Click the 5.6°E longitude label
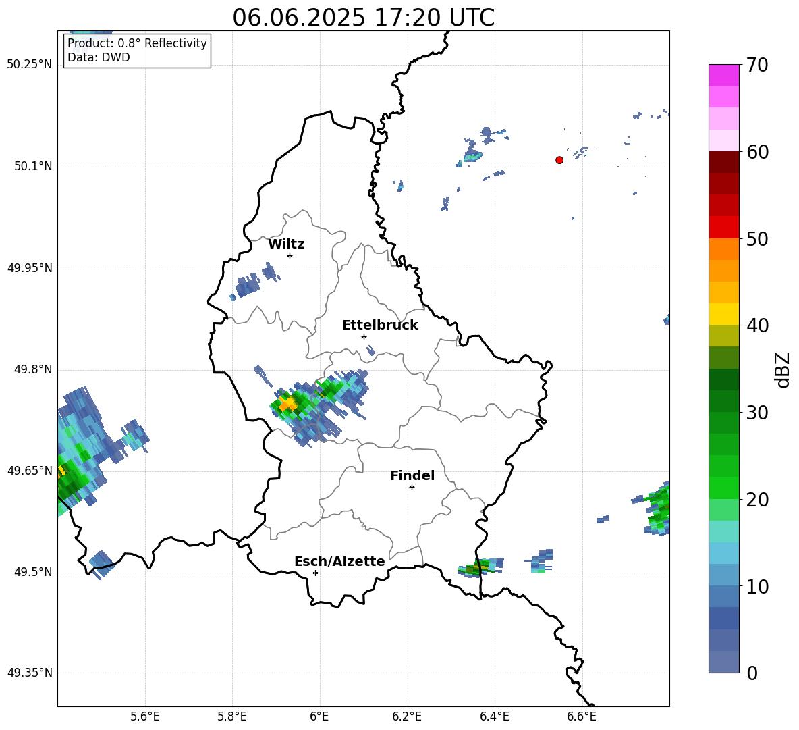 pyautogui.click(x=145, y=716)
